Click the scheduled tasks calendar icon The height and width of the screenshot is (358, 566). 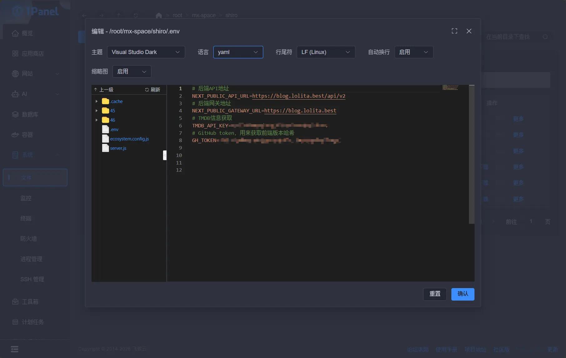(15, 322)
